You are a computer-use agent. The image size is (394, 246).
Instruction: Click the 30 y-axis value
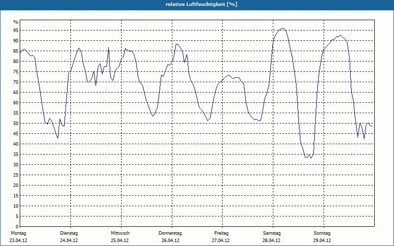[16, 165]
